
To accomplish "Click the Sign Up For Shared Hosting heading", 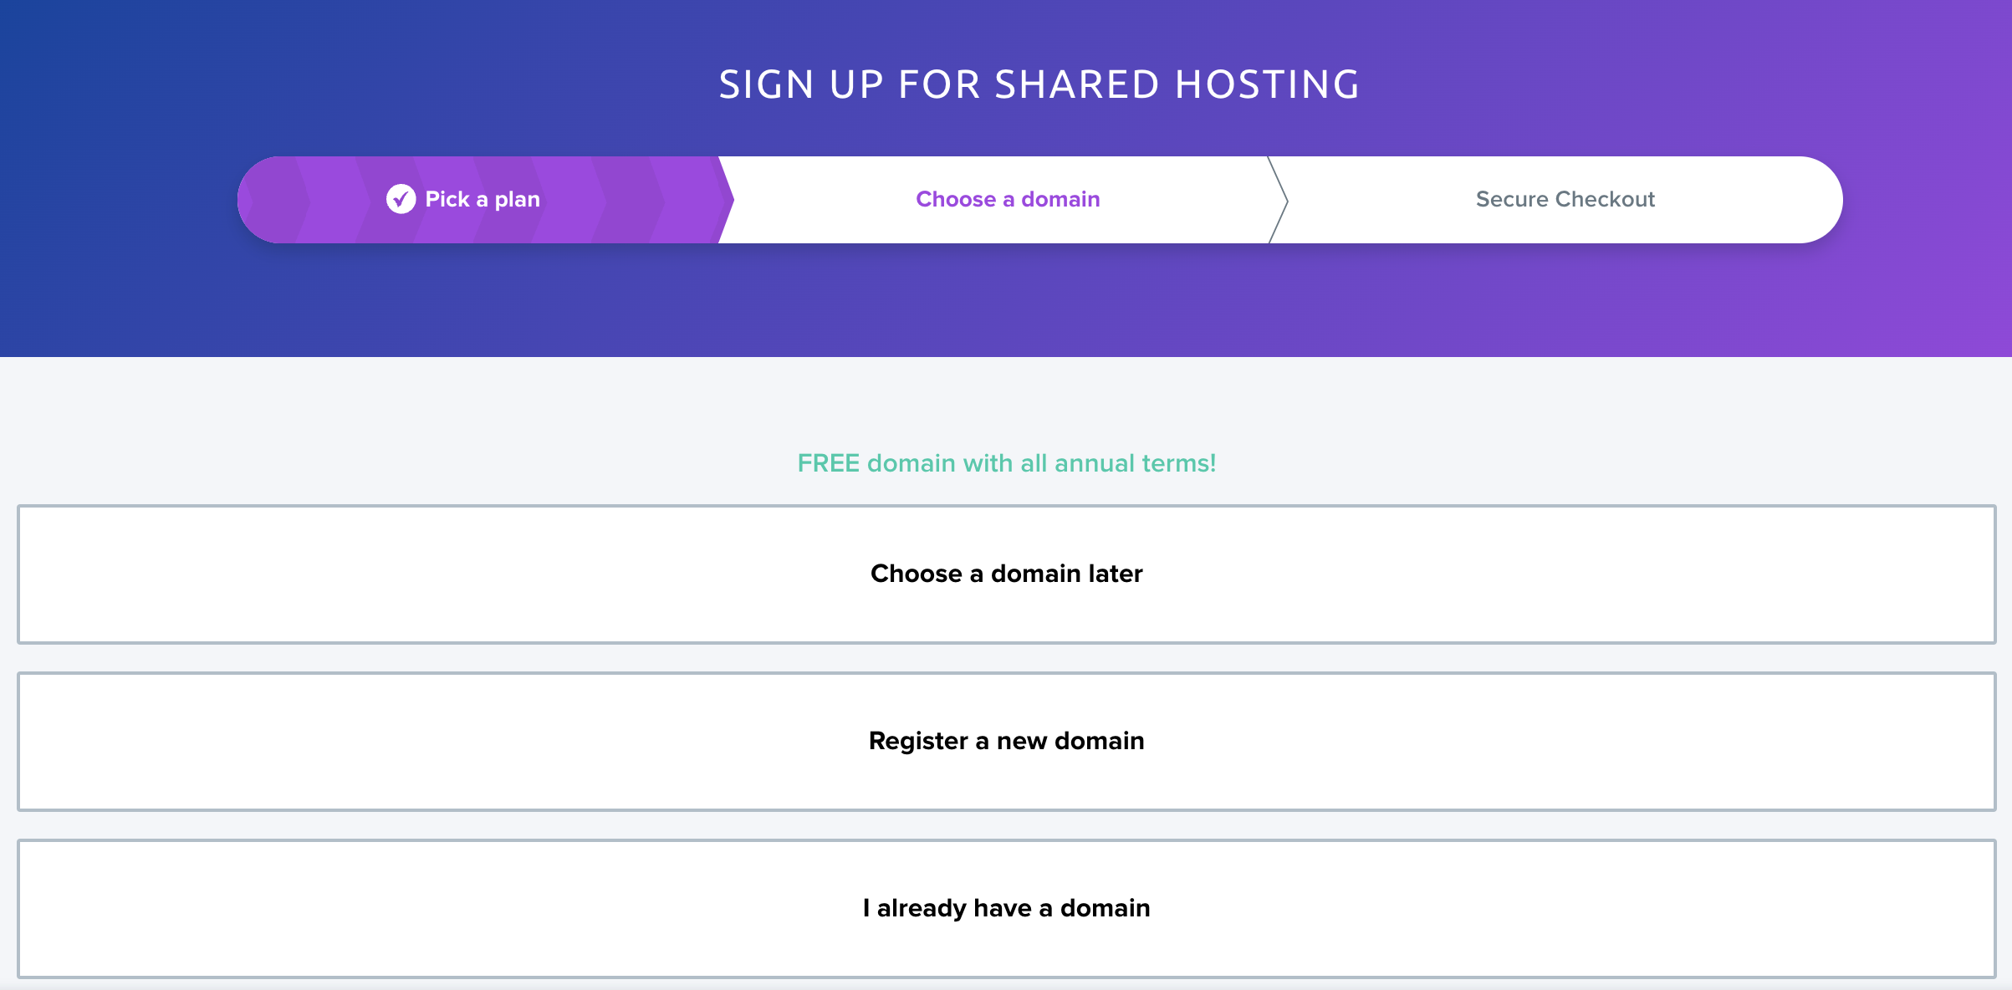I will coord(1039,84).
